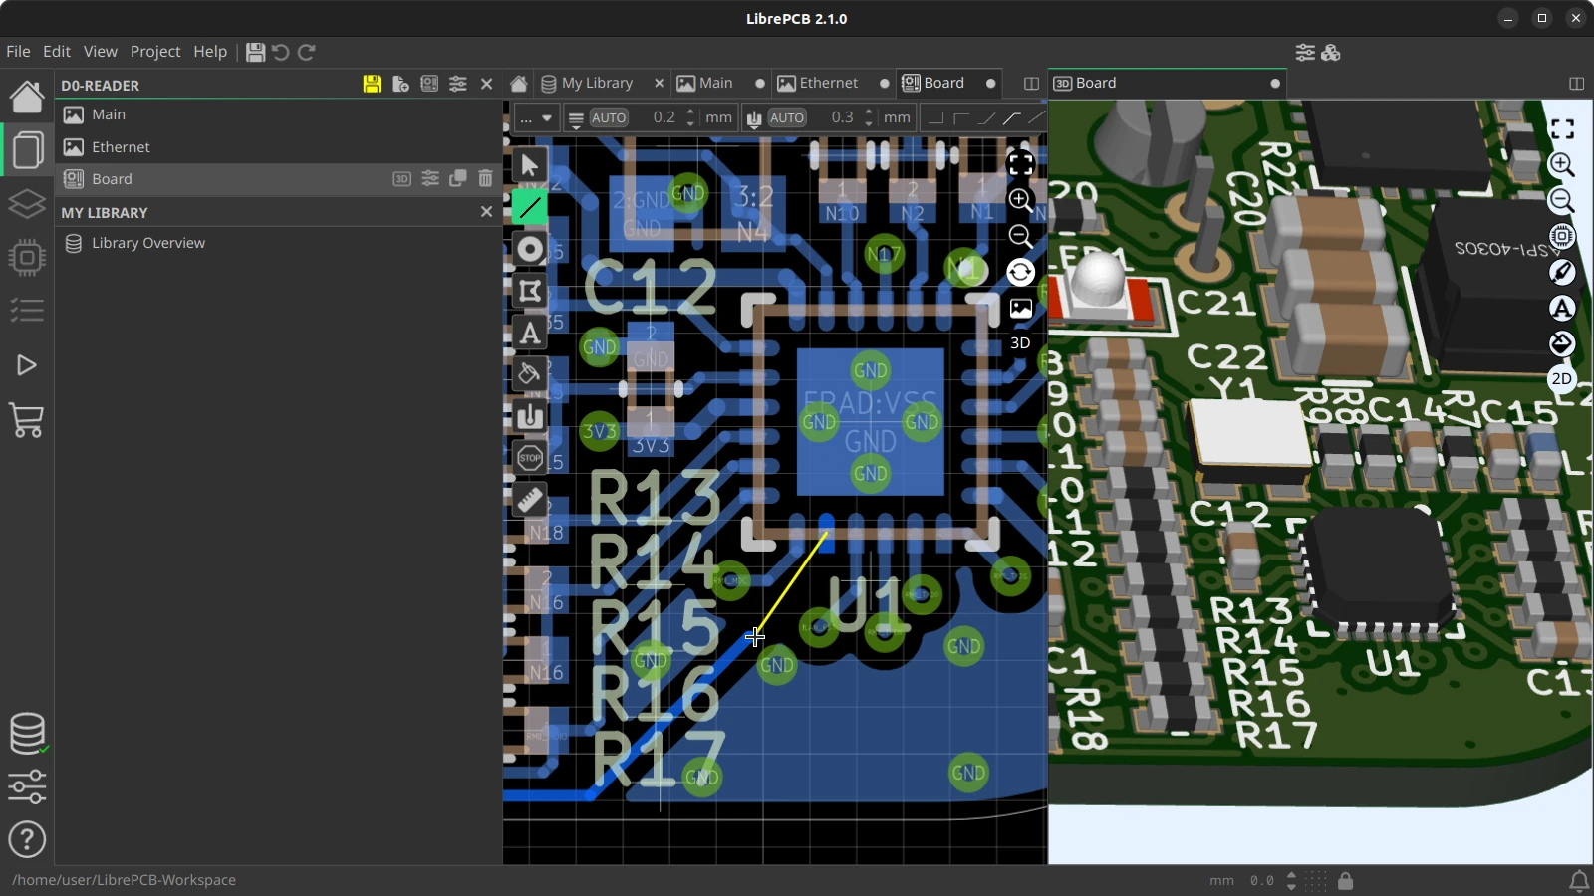Choose the Draw Polygon tool
The width and height of the screenshot is (1594, 896).
click(530, 291)
